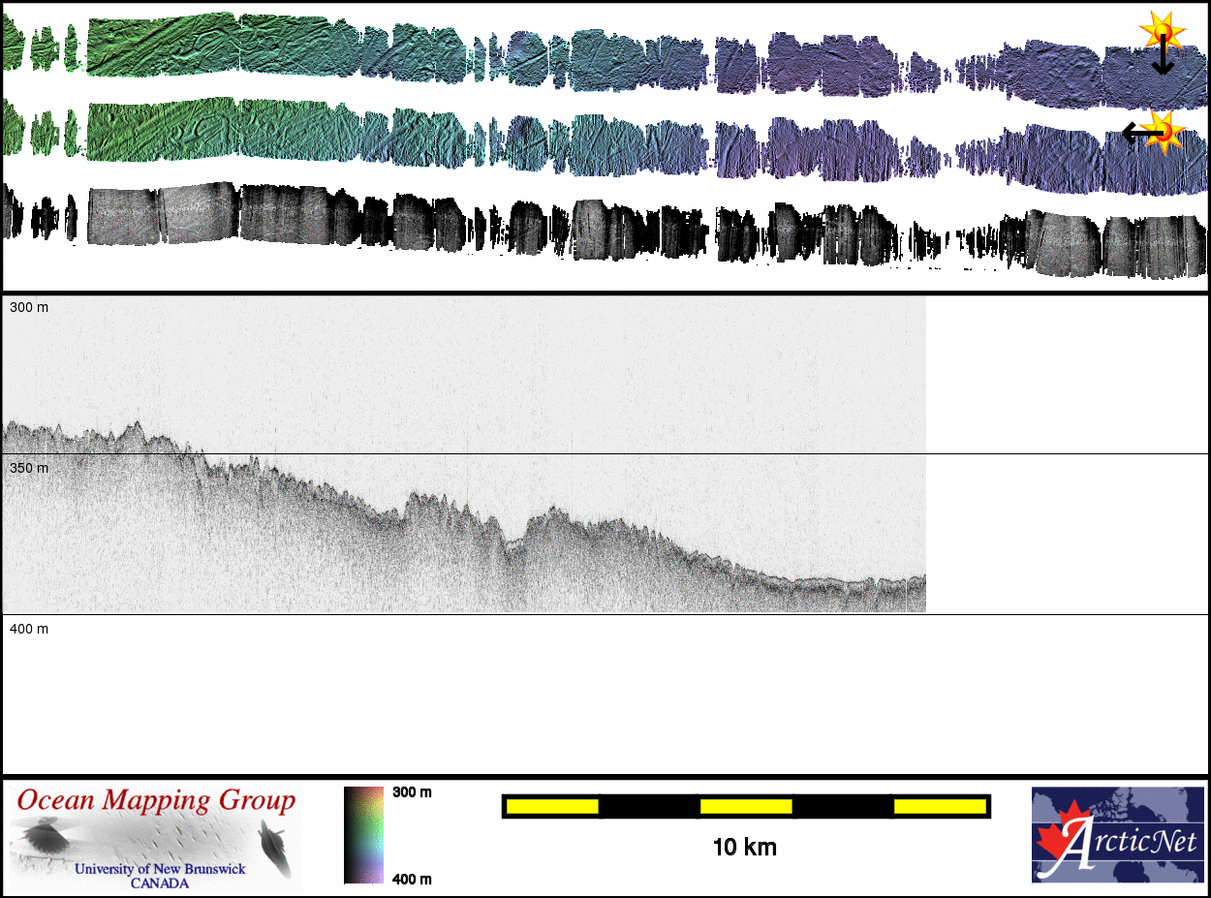Viewport: 1211px width, 898px height.
Task: Click the 400 m color legend label
Action: pyautogui.click(x=412, y=879)
